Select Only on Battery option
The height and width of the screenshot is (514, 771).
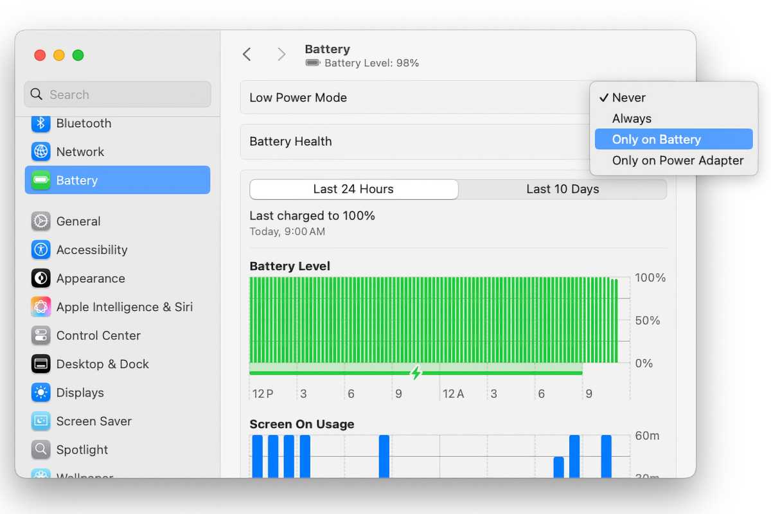656,139
